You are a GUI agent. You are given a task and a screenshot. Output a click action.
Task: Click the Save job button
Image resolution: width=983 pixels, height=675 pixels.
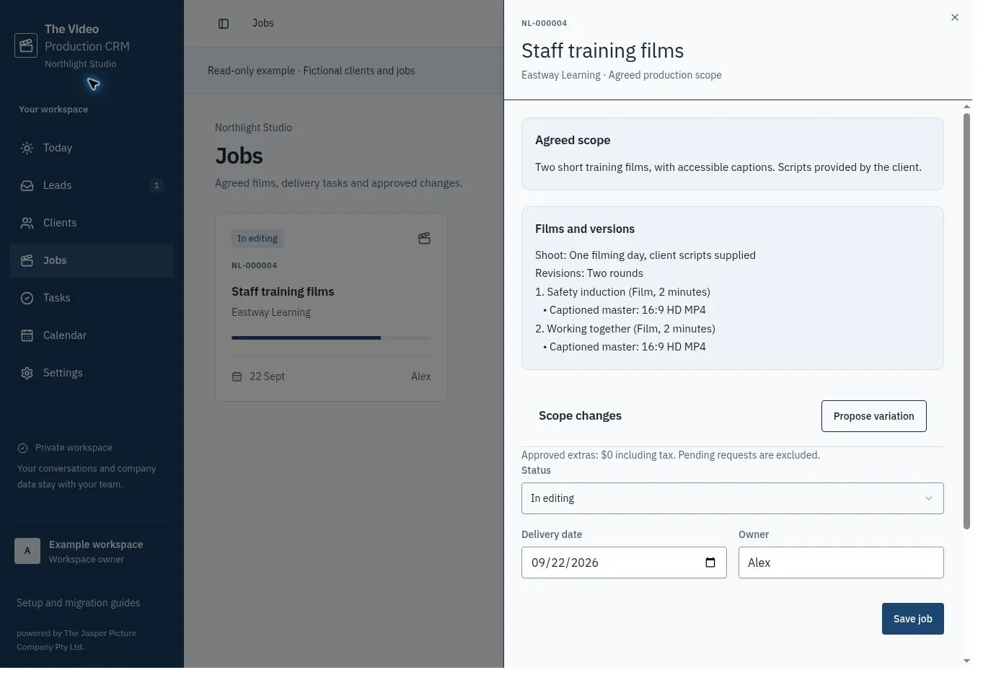(912, 619)
